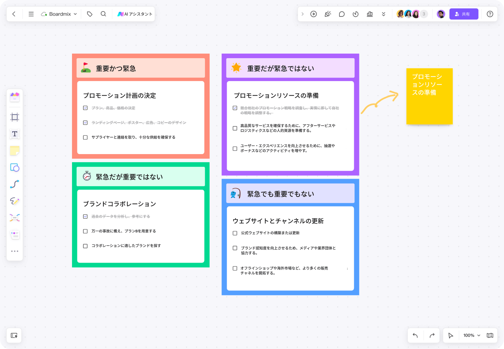
Task: Expand more tools with double chevron
Action: click(x=383, y=14)
